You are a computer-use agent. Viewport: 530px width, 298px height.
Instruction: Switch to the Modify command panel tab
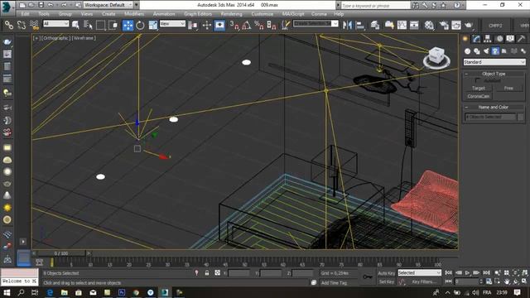476,39
